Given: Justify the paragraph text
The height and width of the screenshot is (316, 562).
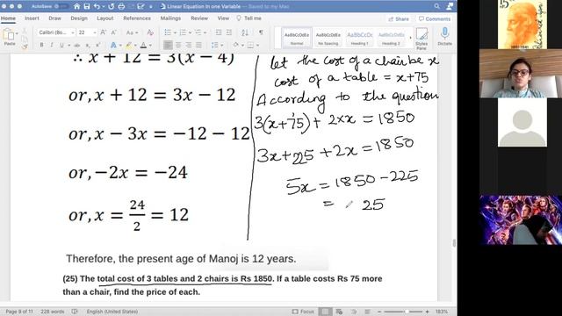Looking at the screenshot, I should pyautogui.click(x=198, y=46).
